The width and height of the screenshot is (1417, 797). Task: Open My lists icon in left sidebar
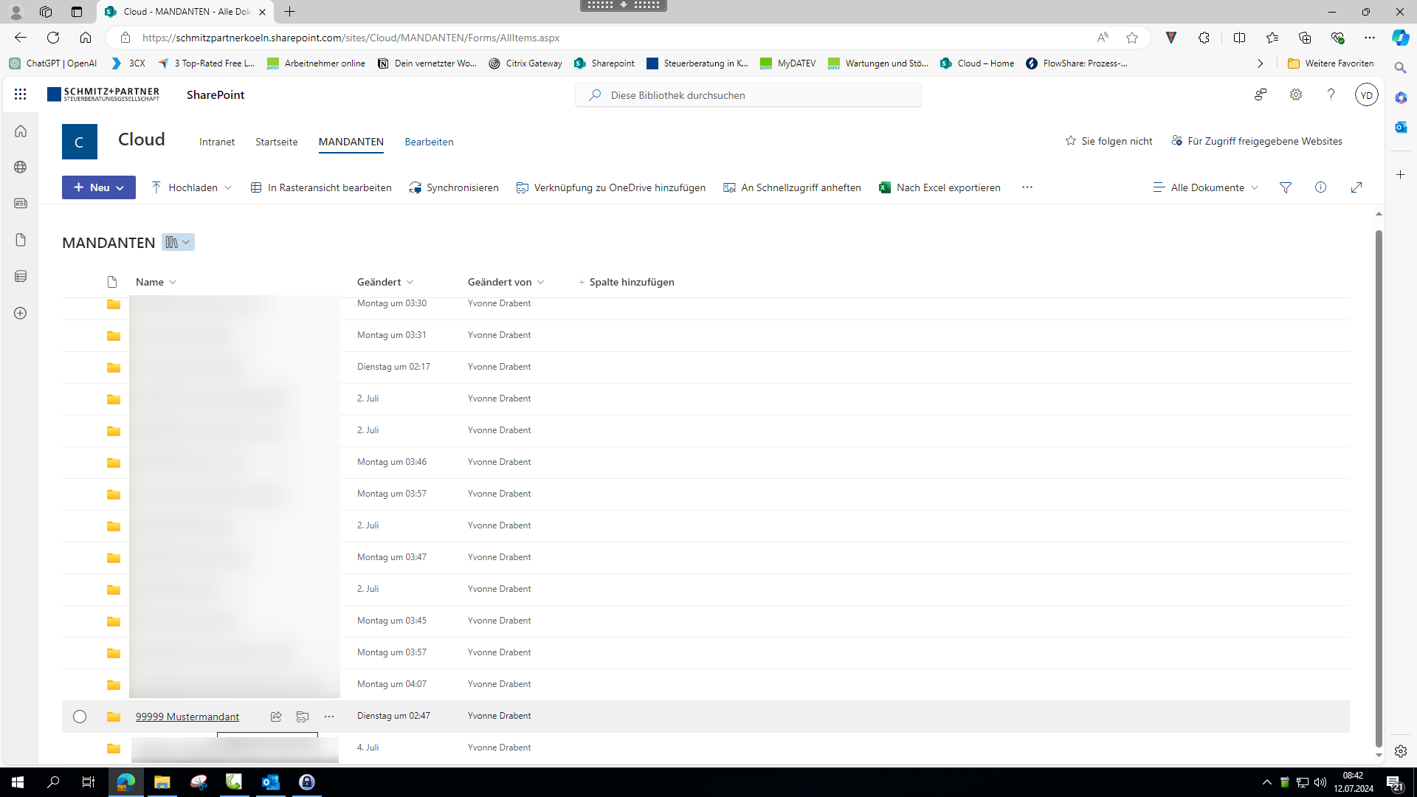[21, 276]
